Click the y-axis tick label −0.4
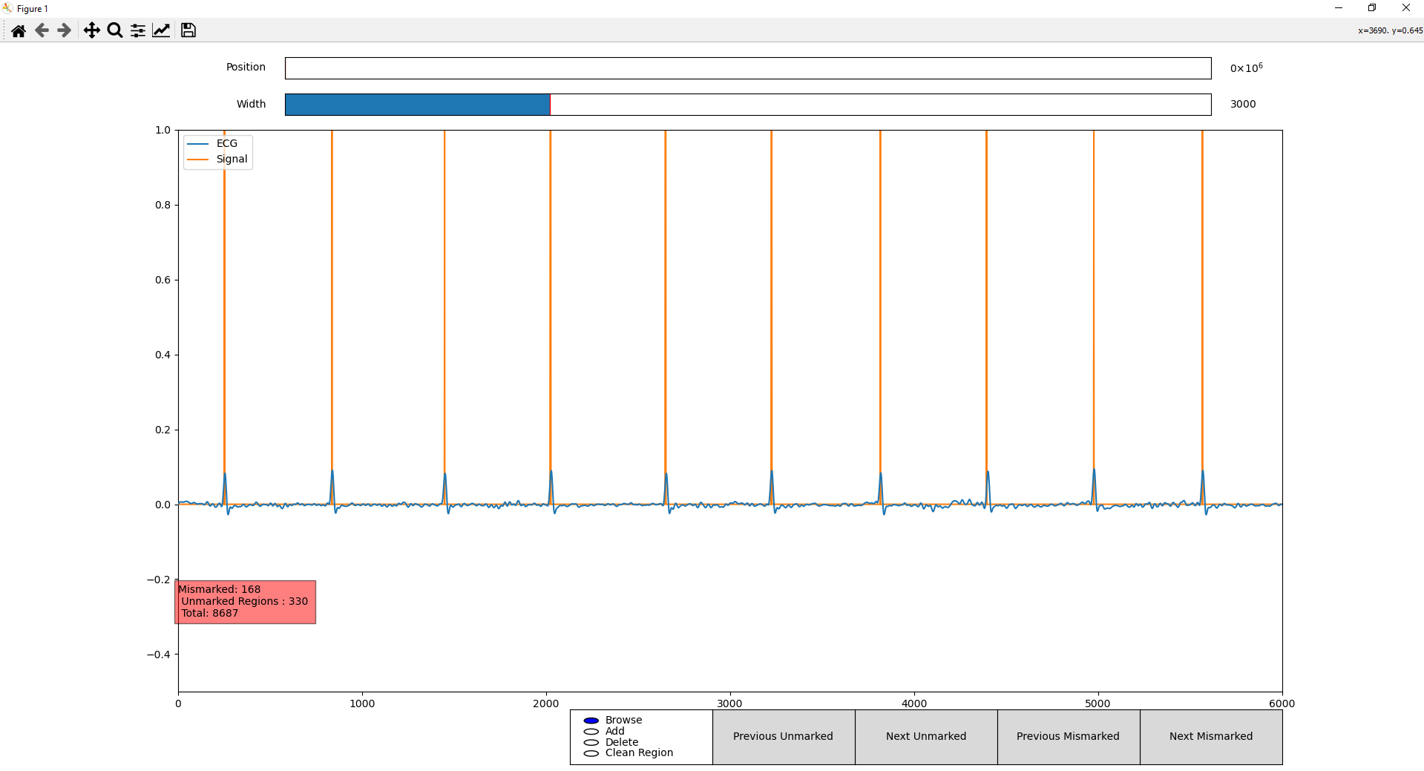1424x771 pixels. [158, 654]
